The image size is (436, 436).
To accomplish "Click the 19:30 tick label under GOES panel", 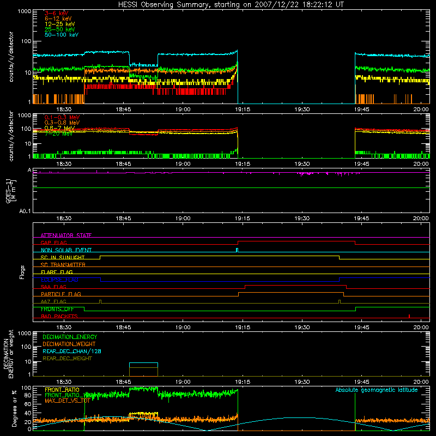I will tap(302, 219).
